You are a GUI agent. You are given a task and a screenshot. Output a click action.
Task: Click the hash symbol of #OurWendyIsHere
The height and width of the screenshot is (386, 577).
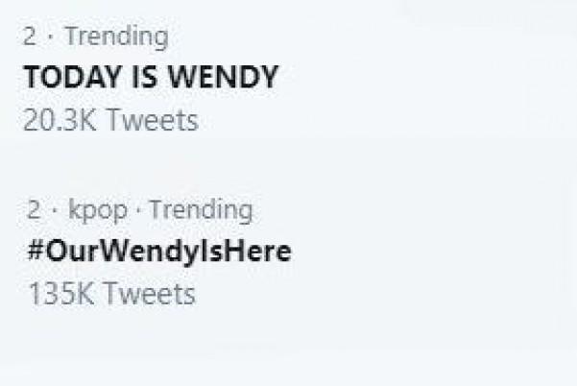point(34,252)
